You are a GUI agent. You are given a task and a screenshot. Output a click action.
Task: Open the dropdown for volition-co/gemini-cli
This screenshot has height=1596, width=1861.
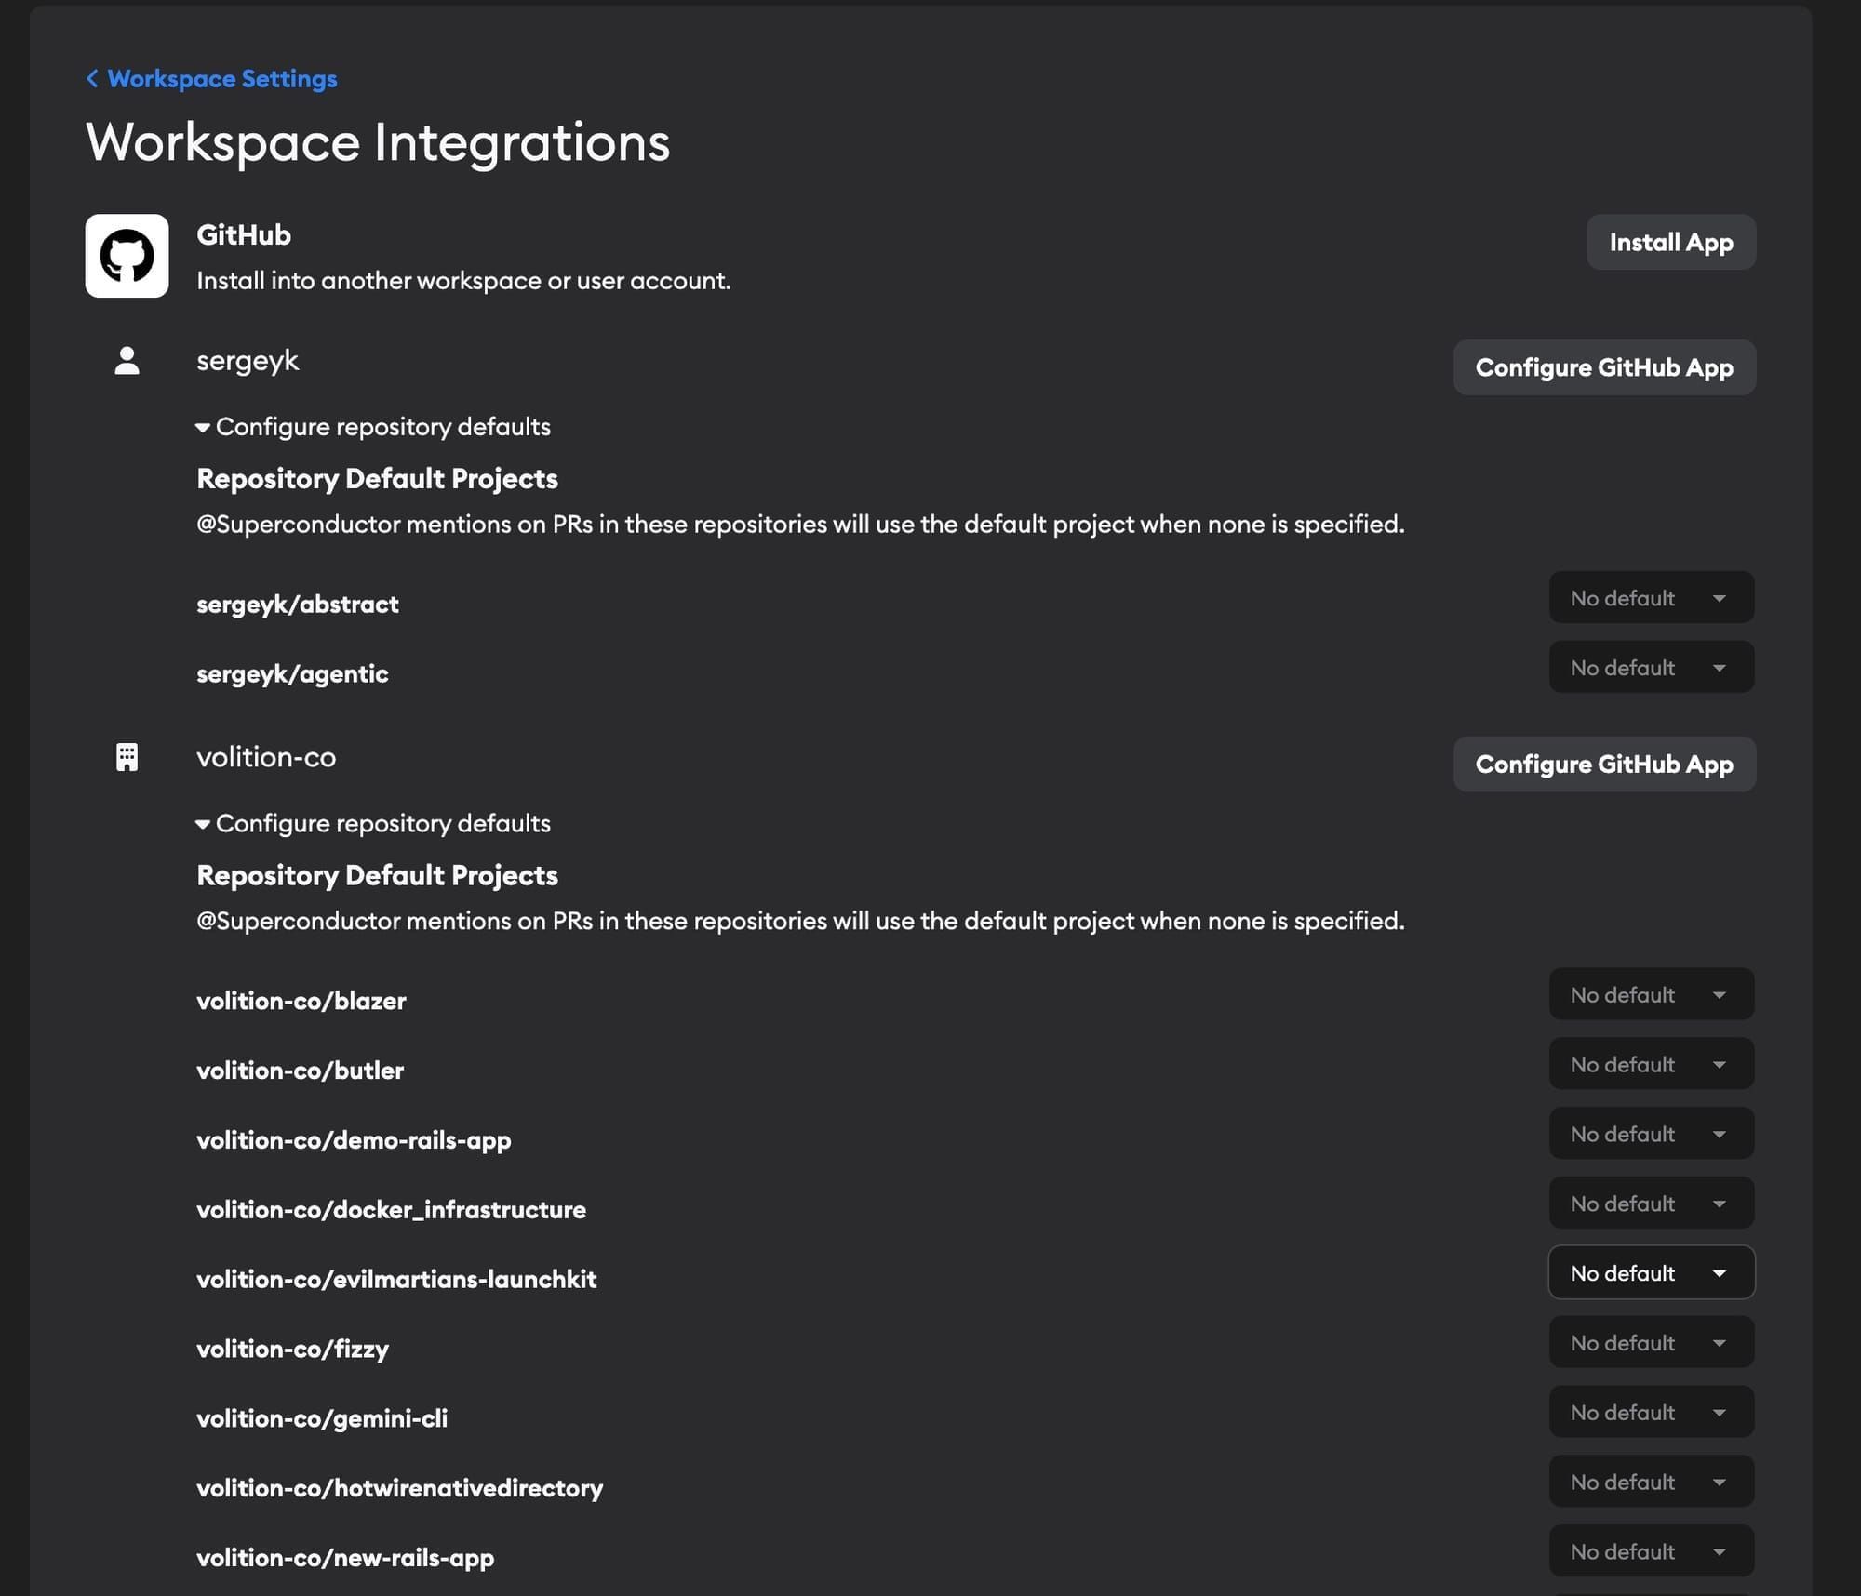click(x=1652, y=1412)
